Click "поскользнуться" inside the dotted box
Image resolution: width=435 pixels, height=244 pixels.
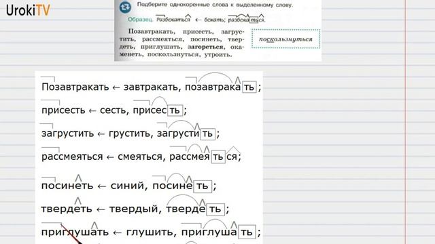pyautogui.click(x=285, y=39)
